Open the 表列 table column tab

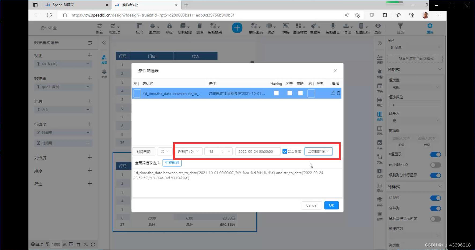pos(380,116)
